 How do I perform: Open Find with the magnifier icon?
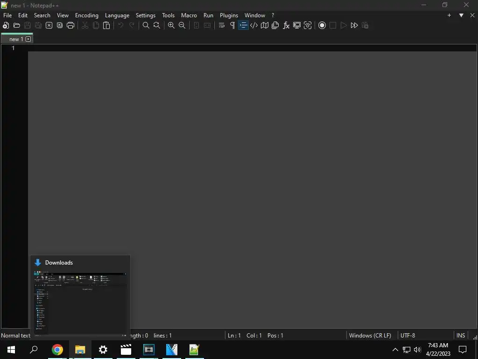coord(146,25)
